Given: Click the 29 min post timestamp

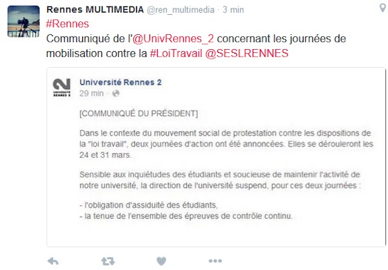Looking at the screenshot, I should [x=91, y=94].
